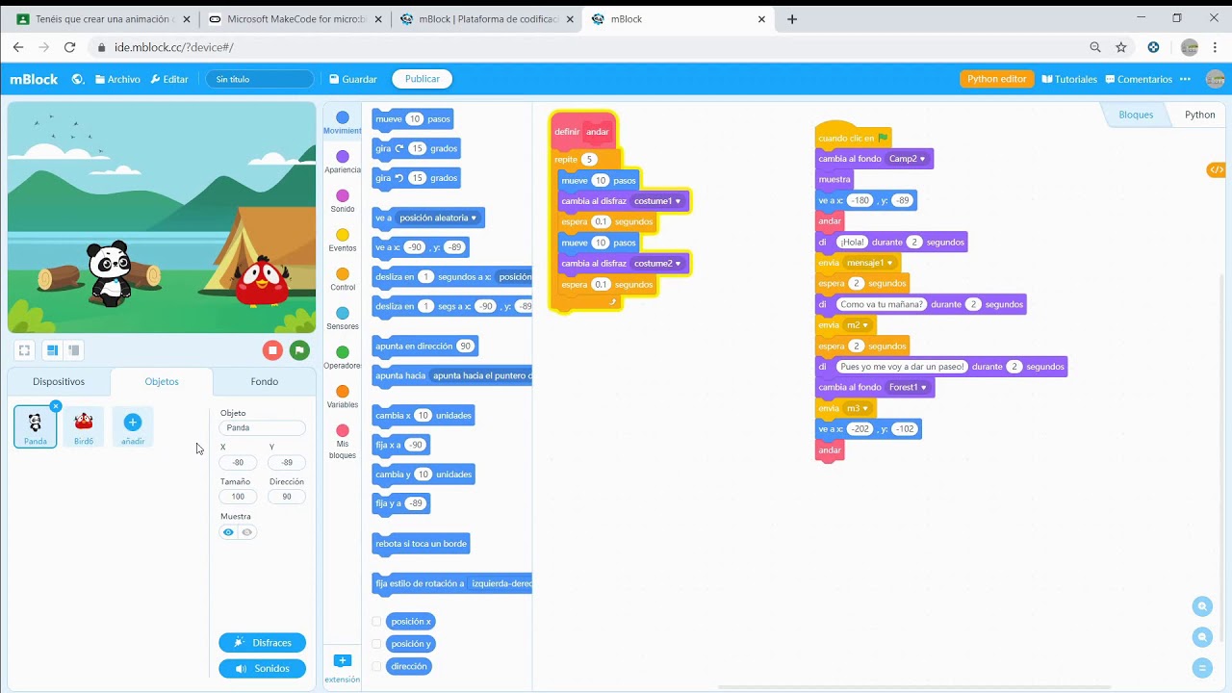The height and width of the screenshot is (693, 1232).
Task: Switch to the Fondo tab
Action: click(x=264, y=381)
